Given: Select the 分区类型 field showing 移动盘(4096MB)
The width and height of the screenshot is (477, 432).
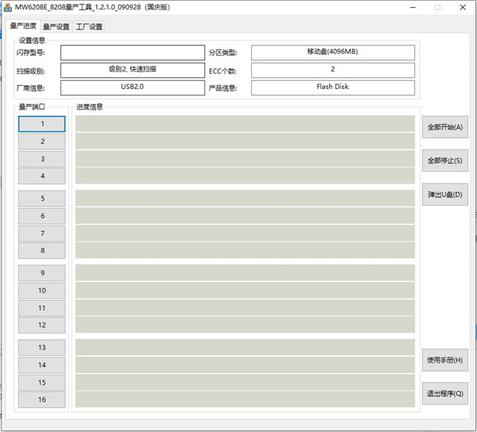Looking at the screenshot, I should (332, 53).
